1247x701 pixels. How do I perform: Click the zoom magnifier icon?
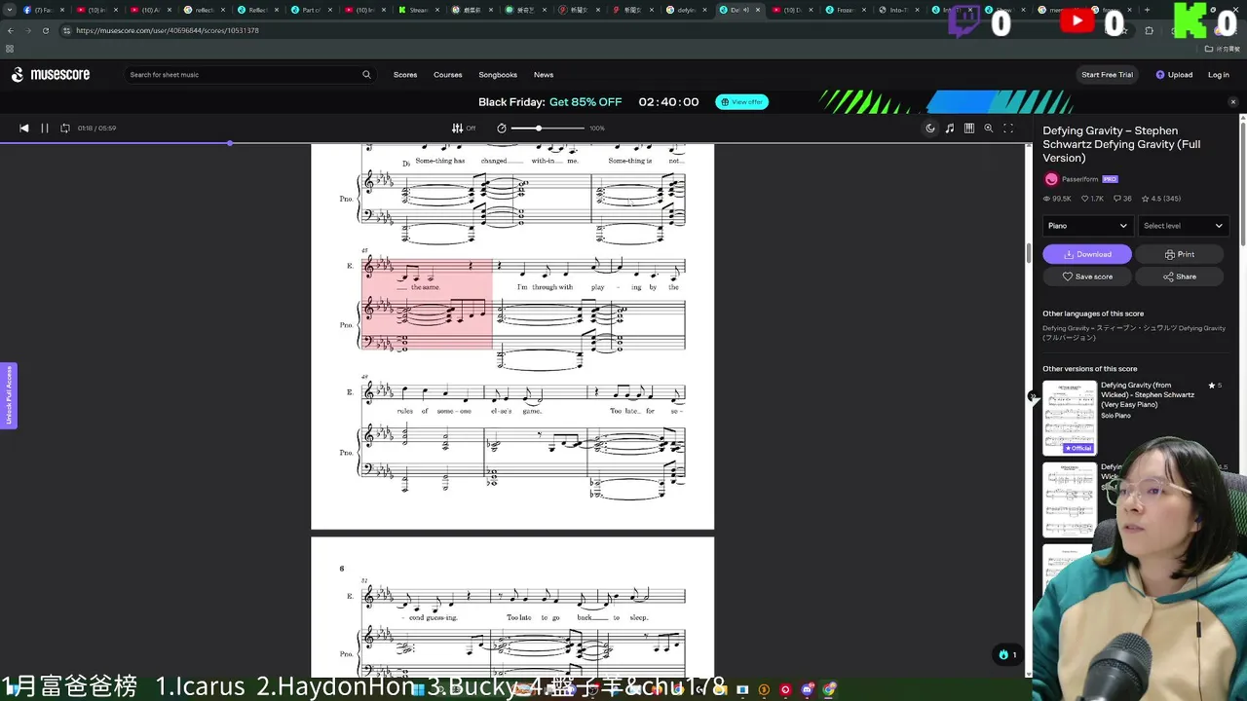989,129
